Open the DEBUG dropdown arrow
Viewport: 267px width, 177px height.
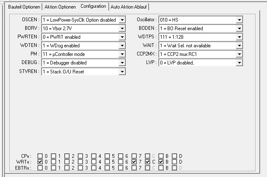click(x=122, y=63)
